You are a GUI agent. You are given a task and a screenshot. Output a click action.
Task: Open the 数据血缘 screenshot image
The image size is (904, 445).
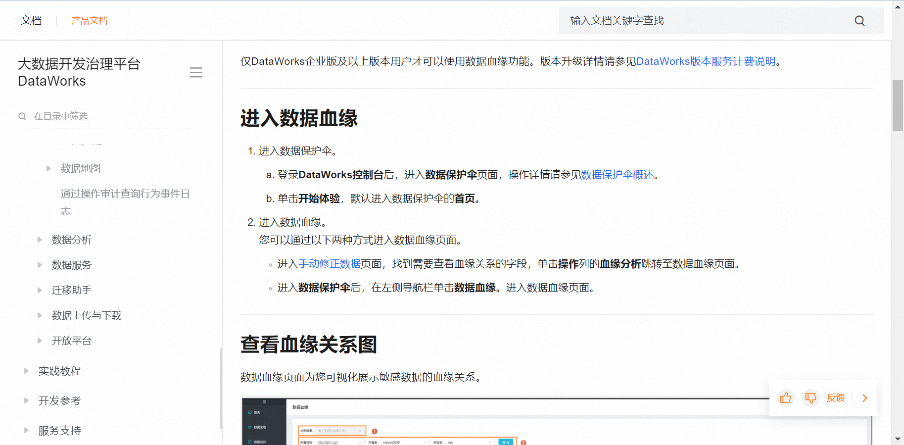pos(556,421)
